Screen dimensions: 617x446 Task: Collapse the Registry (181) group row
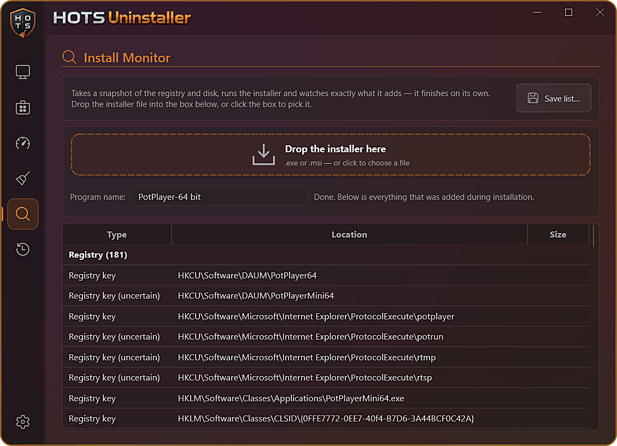click(326, 254)
